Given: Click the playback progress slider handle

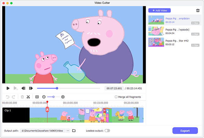Looking at the screenshot, I should pos(57,88).
